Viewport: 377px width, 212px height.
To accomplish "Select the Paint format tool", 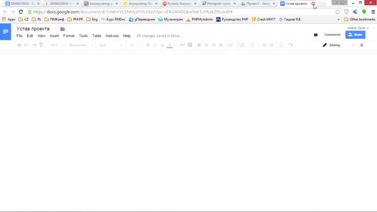I will [x=41, y=45].
